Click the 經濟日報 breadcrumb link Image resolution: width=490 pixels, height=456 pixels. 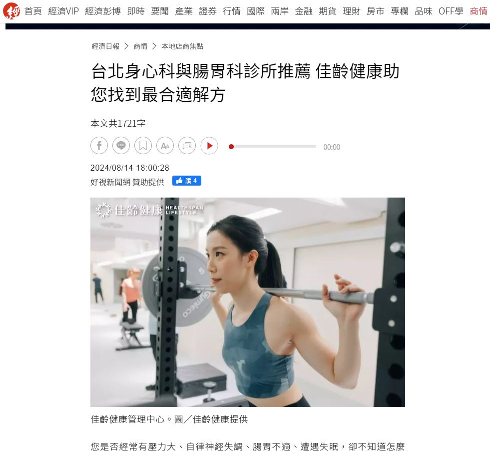click(x=105, y=46)
